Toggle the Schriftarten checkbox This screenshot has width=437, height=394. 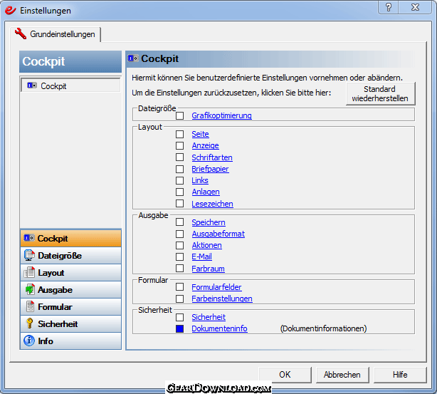click(x=180, y=157)
